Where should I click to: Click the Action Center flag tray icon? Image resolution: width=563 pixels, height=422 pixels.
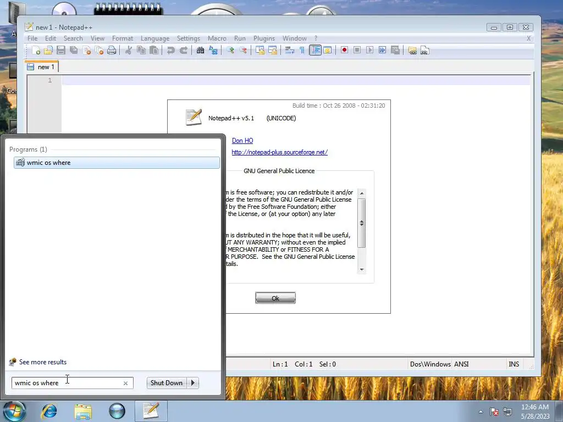494,412
